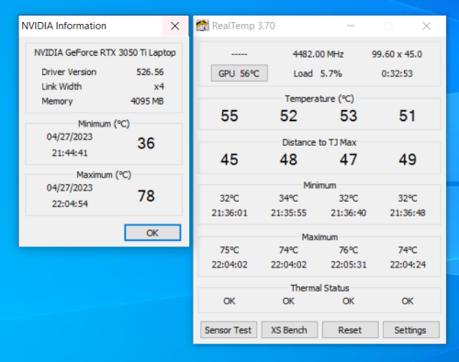Screen dimensions: 459x362
Task: Click the first core temperature reading 55
Action: pos(229,115)
